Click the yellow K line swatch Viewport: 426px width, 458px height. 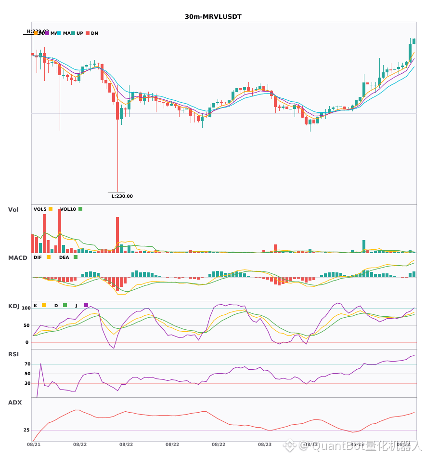coord(44,305)
